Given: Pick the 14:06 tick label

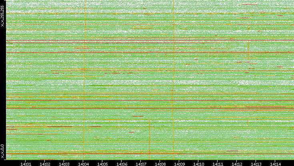Looking at the screenshot, I should (122, 164).
